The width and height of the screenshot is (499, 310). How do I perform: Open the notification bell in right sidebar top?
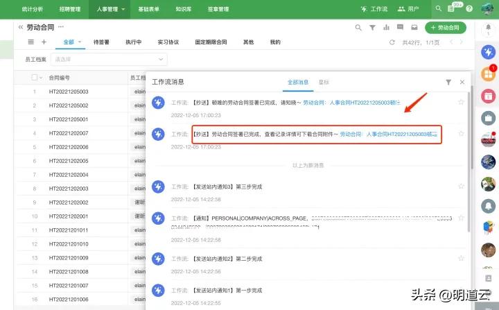488,28
